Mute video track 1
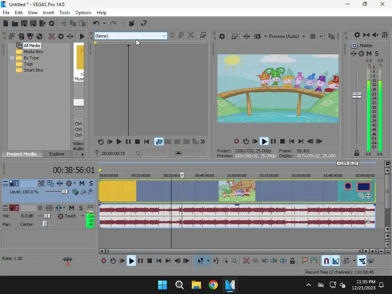This screenshot has height=294, width=392. click(x=82, y=183)
